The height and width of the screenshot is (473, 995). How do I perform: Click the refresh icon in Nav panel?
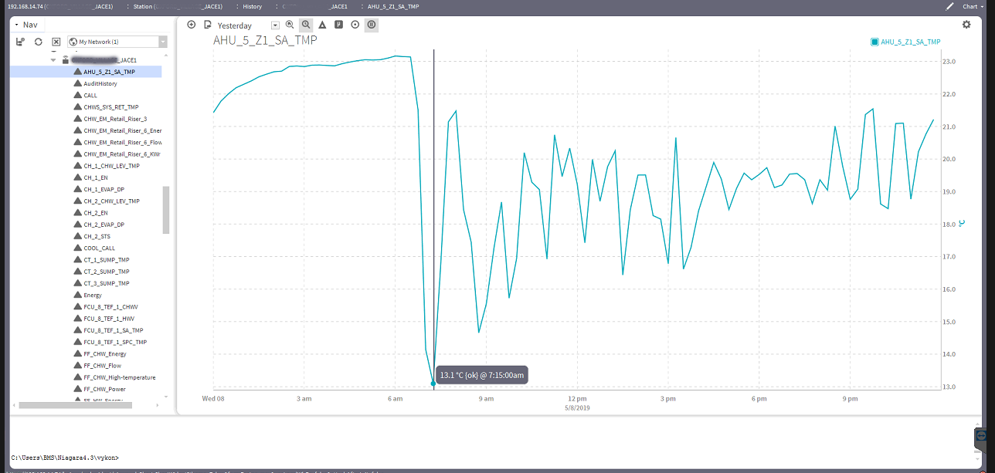click(38, 42)
